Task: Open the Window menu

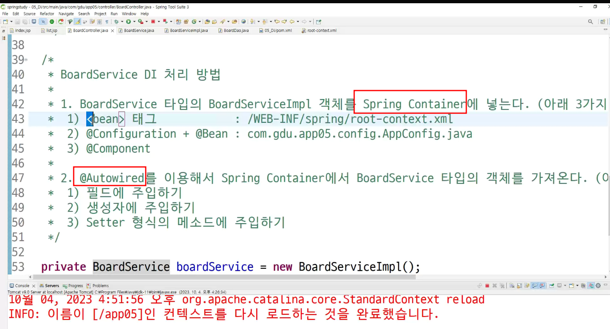Action: pyautogui.click(x=129, y=14)
